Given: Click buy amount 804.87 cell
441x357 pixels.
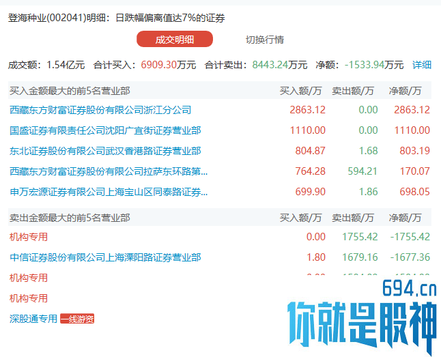Looking at the screenshot, I should click(311, 151).
